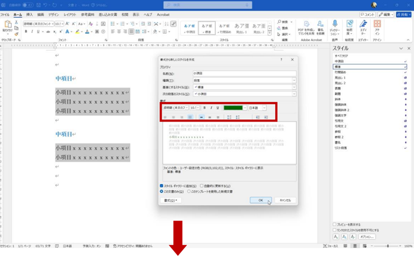The image size is (414, 258).
Task: Open the 基準にするスタイル dropdown
Action: point(293,87)
